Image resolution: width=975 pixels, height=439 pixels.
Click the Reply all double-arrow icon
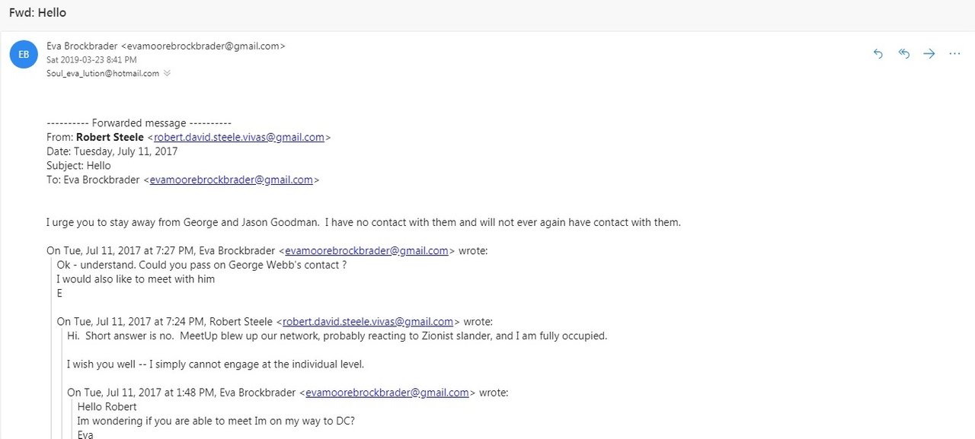(904, 54)
